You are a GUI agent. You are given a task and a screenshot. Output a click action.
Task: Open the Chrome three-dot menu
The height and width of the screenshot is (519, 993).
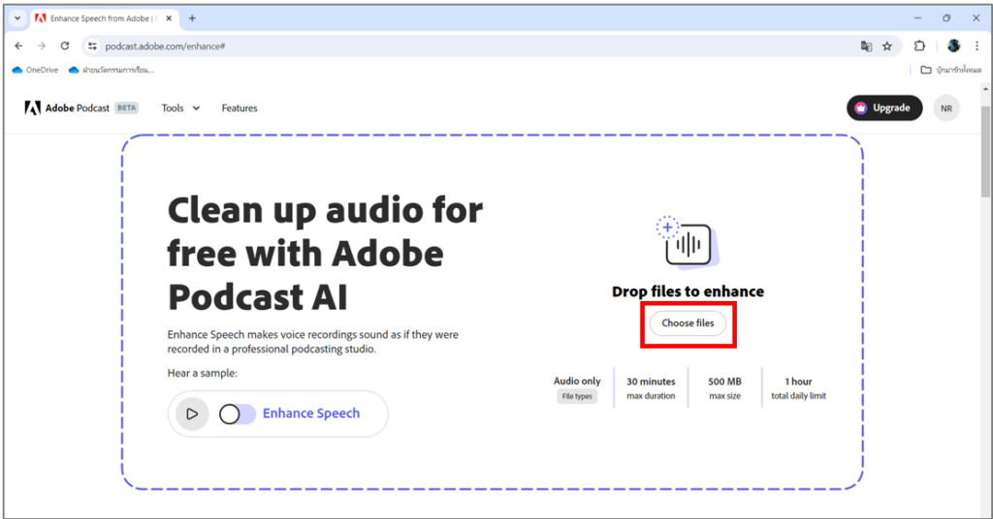(977, 46)
